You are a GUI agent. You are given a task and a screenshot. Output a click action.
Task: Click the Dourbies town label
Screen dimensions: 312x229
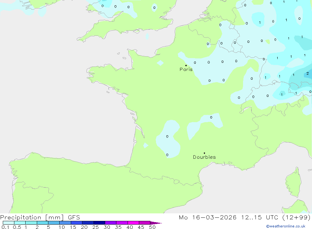[x=204, y=157]
